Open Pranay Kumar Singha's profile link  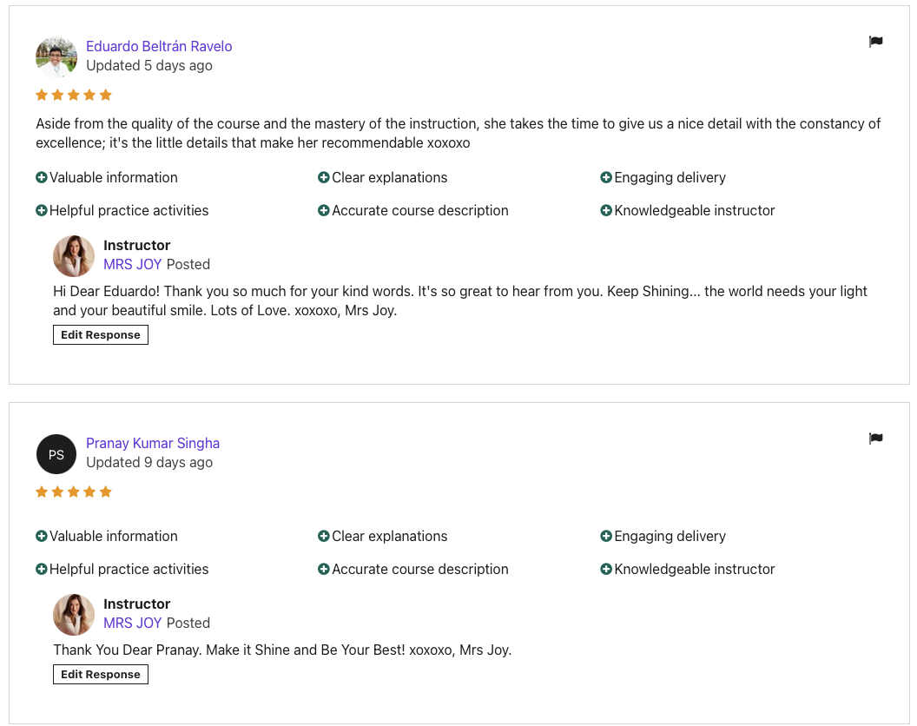click(153, 443)
